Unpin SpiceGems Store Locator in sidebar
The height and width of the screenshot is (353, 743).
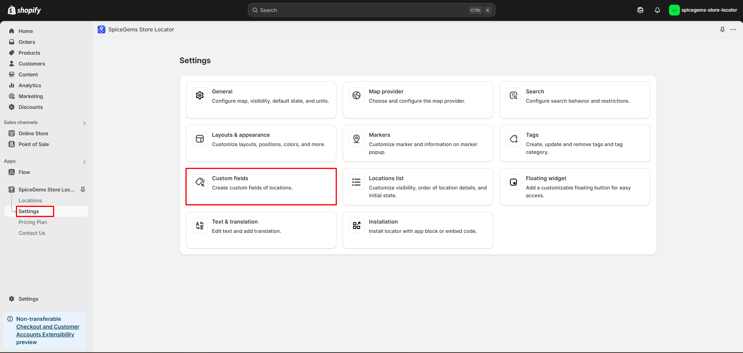[x=83, y=189]
